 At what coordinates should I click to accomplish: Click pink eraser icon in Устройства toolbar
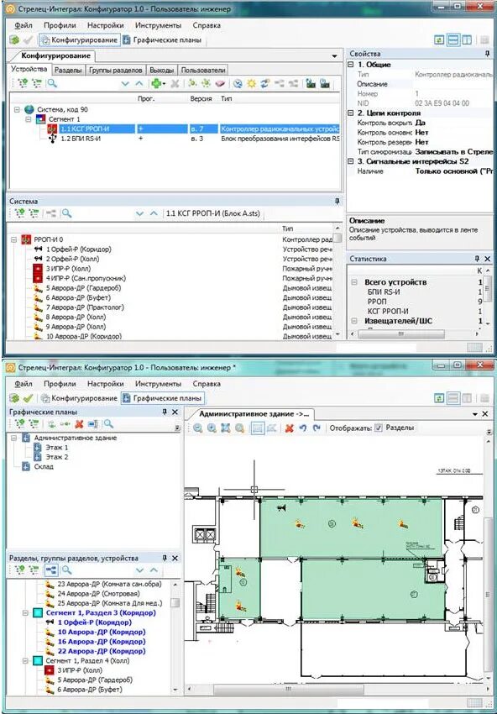point(220,84)
